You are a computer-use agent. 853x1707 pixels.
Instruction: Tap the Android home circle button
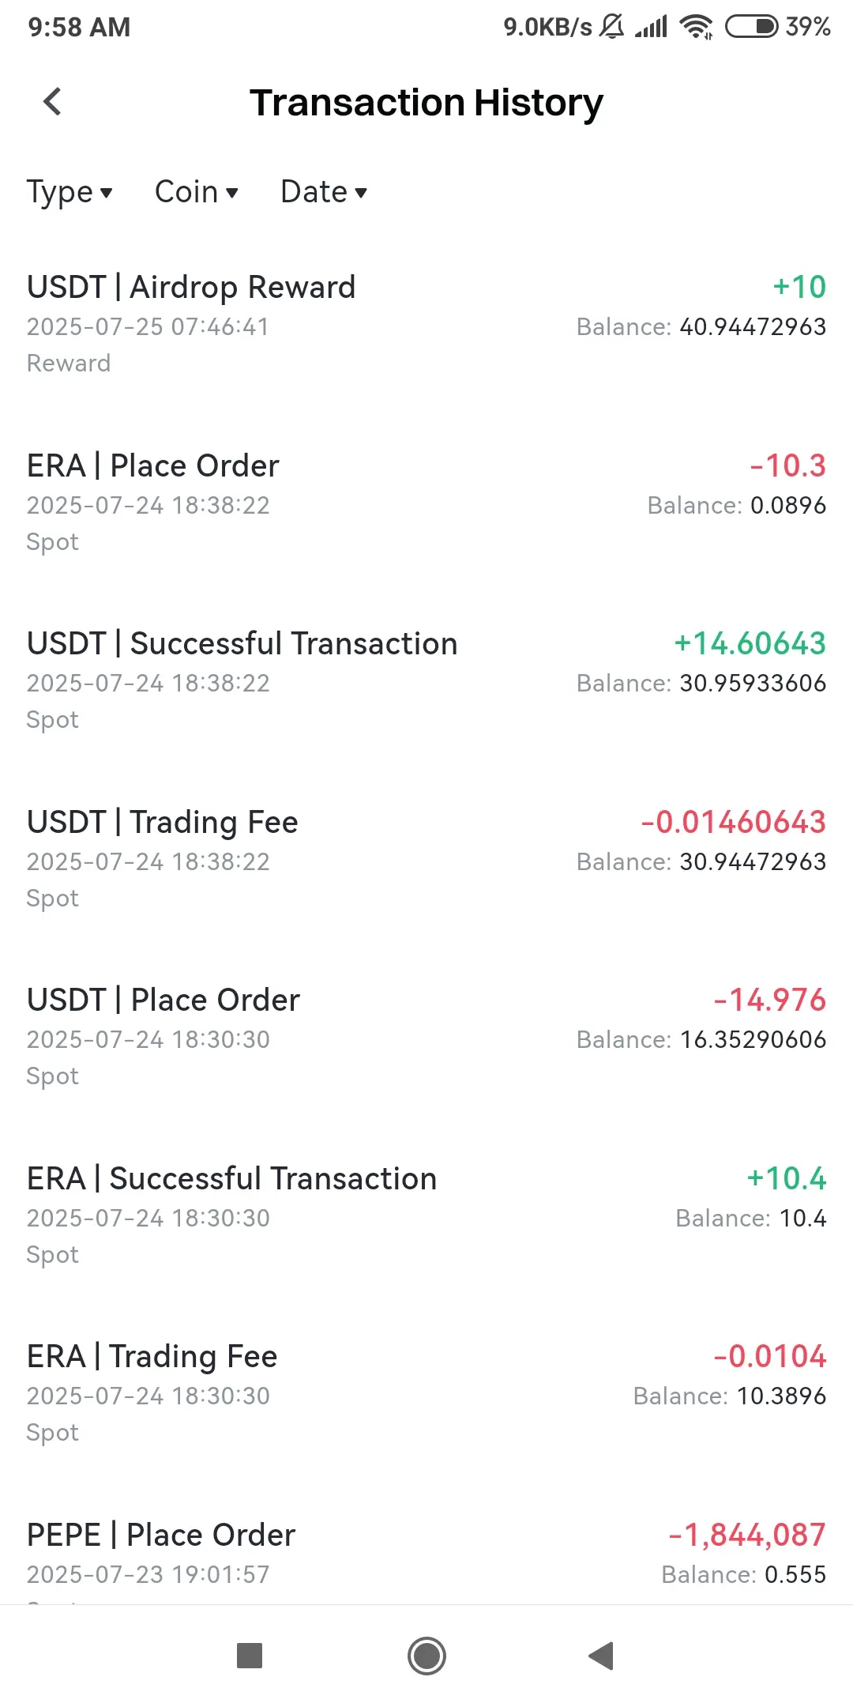click(426, 1656)
